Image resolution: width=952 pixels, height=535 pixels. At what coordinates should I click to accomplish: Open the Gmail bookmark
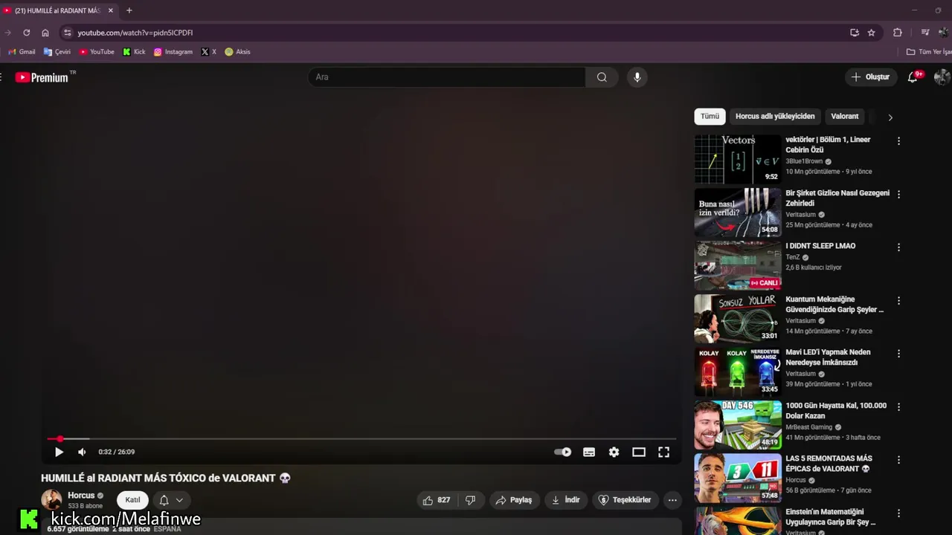22,52
